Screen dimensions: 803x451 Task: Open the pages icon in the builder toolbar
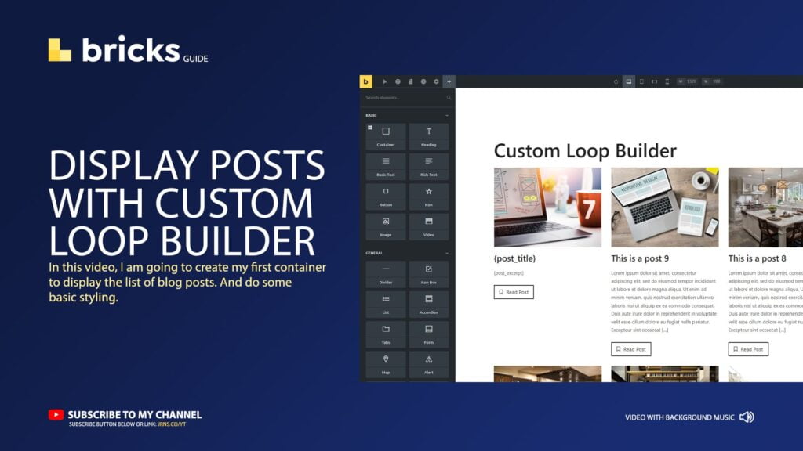pyautogui.click(x=410, y=81)
